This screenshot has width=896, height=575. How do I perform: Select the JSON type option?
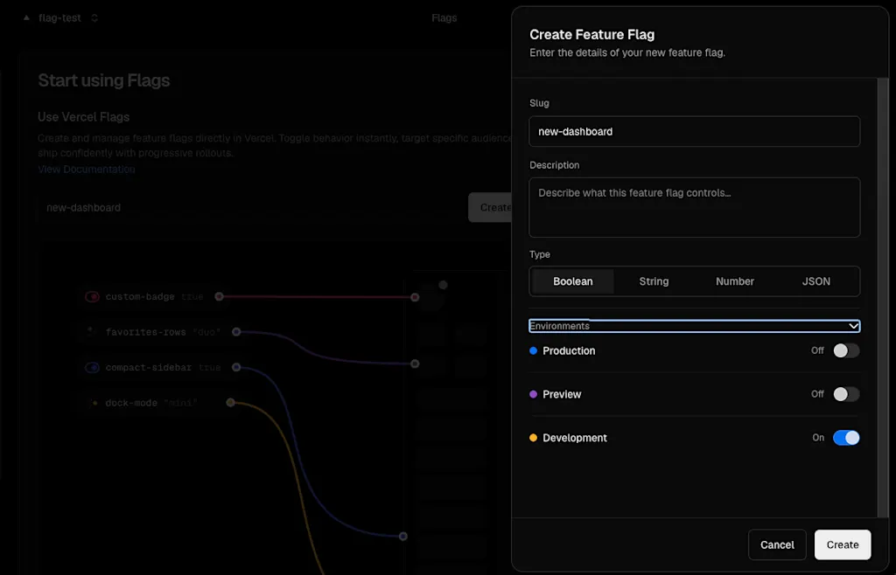tap(816, 281)
